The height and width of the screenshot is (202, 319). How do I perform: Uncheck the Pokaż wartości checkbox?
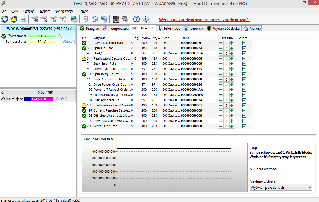251,169
